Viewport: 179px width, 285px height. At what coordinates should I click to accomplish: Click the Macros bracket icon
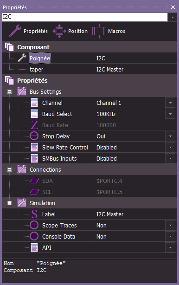coord(99,31)
